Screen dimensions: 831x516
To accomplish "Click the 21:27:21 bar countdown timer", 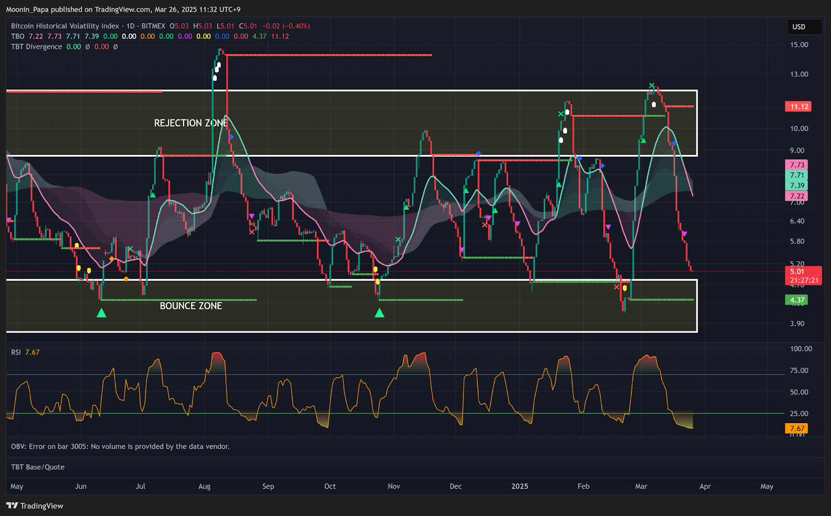I will 804,280.
